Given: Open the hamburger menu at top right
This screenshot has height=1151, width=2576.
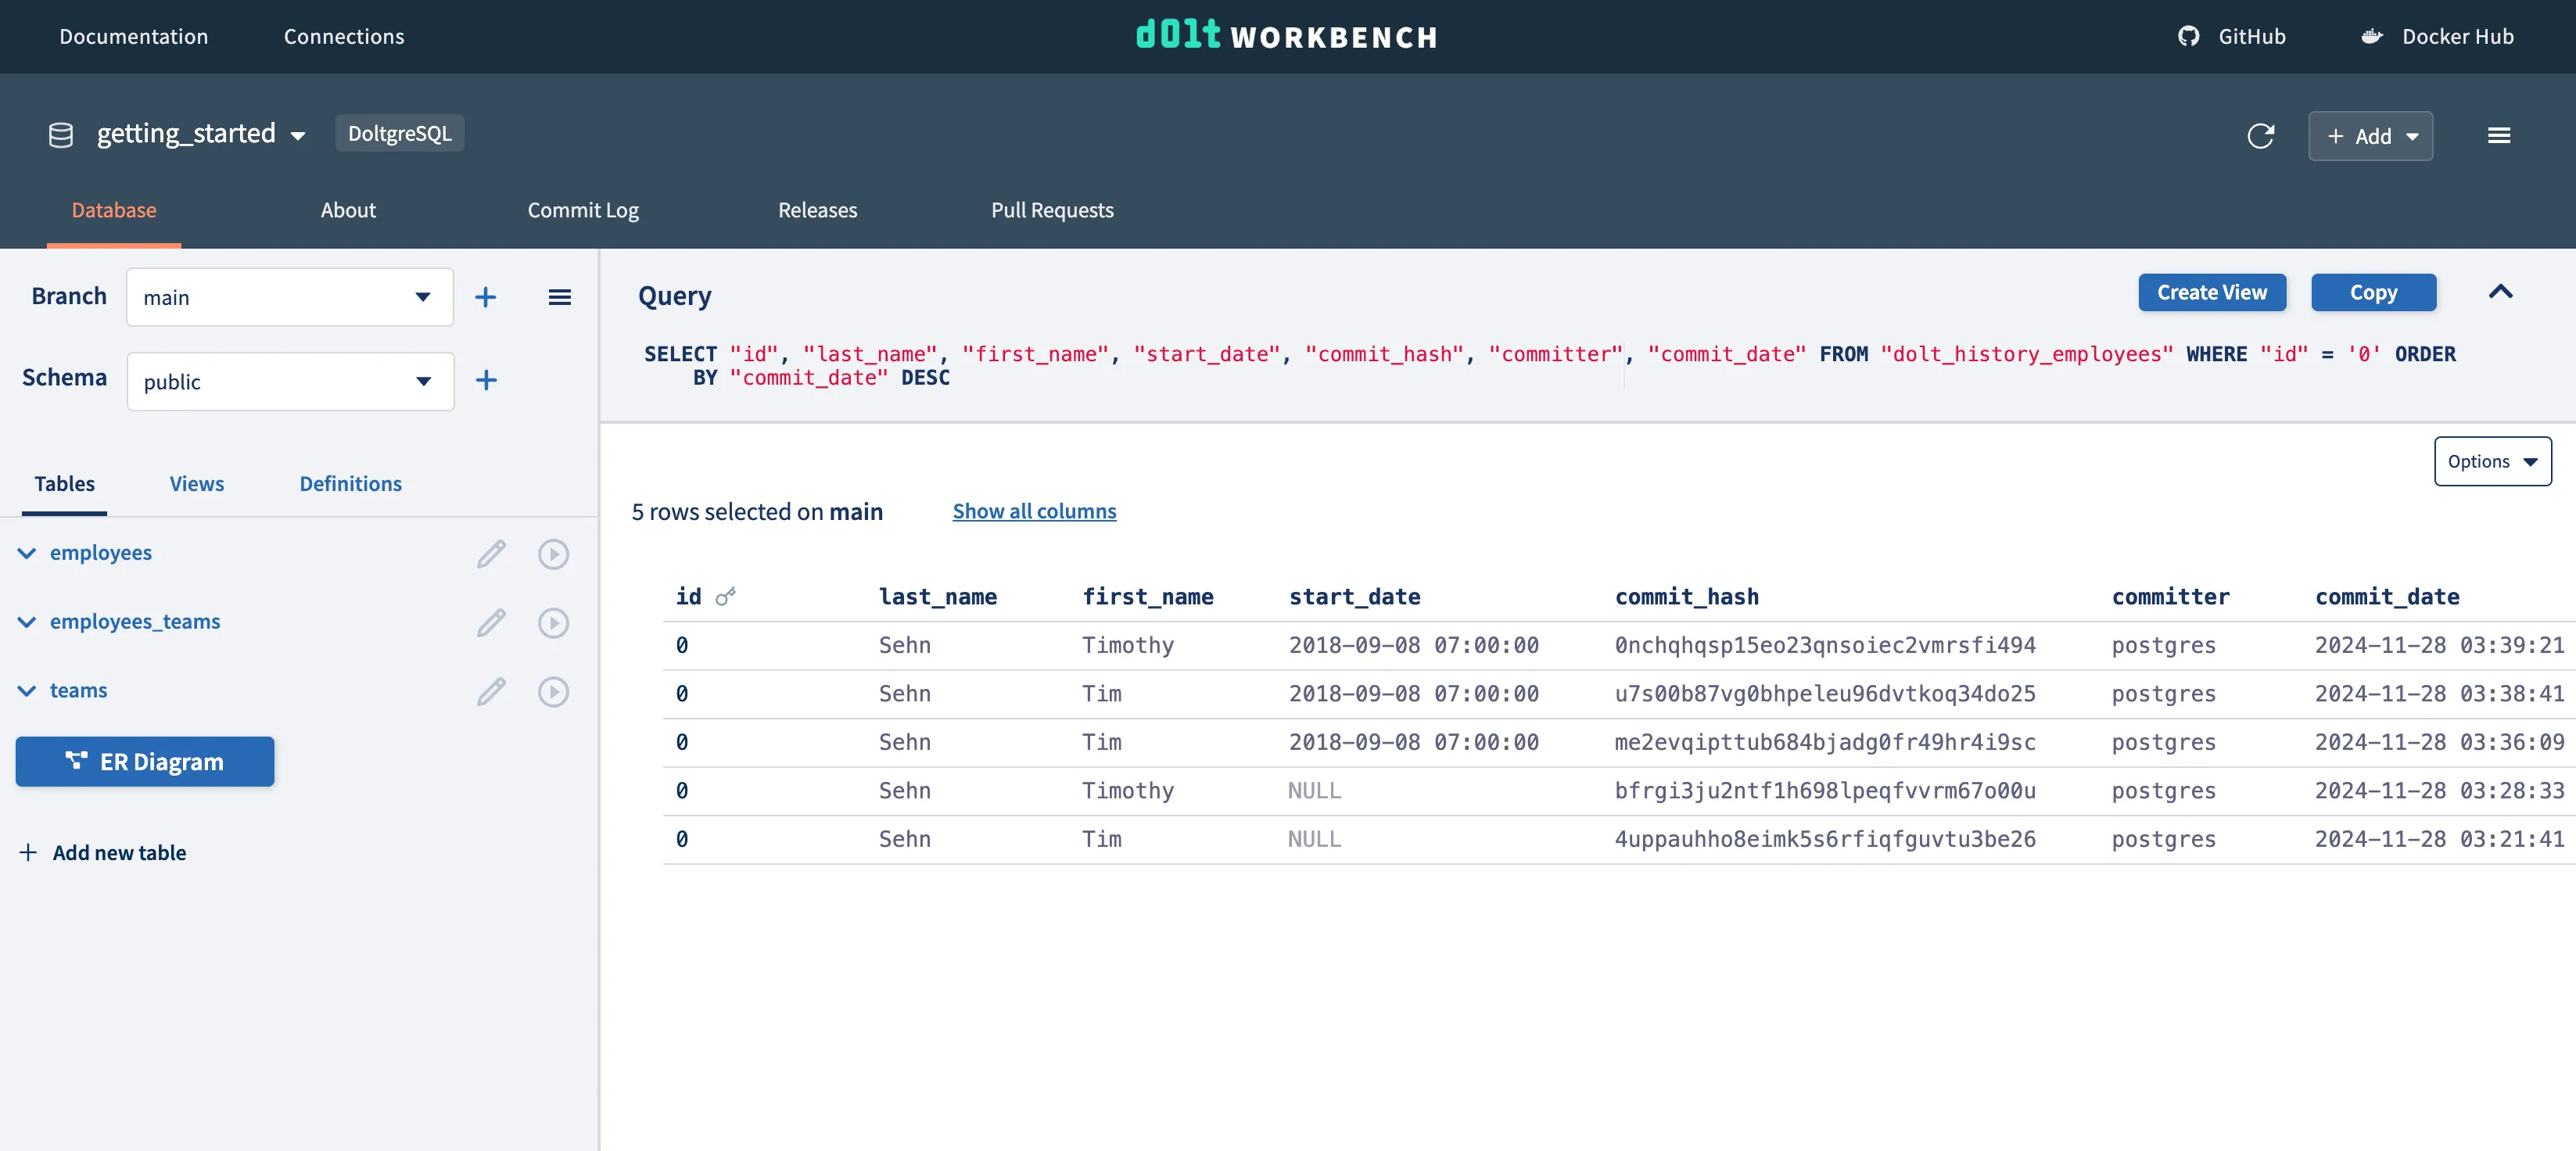Looking at the screenshot, I should point(2498,136).
